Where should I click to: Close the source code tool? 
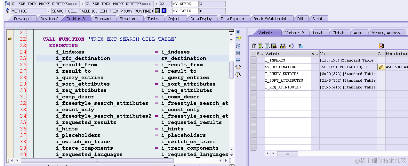(238, 32)
